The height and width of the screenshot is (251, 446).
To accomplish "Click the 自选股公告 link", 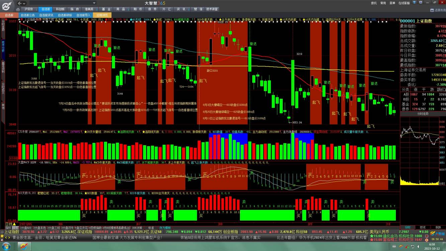I will tap(28, 15).
